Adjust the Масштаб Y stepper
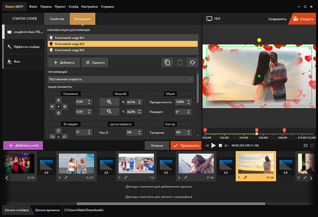The height and width of the screenshot is (217, 318). [140, 112]
